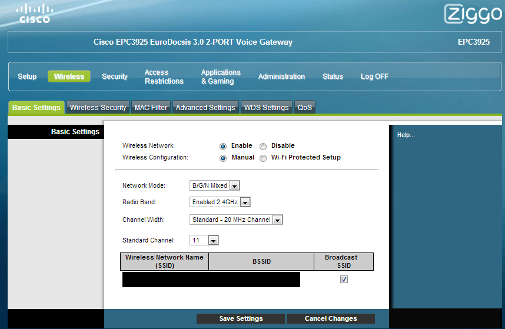Click the Broadcast SSID column header
505x329 pixels.
coord(344,261)
